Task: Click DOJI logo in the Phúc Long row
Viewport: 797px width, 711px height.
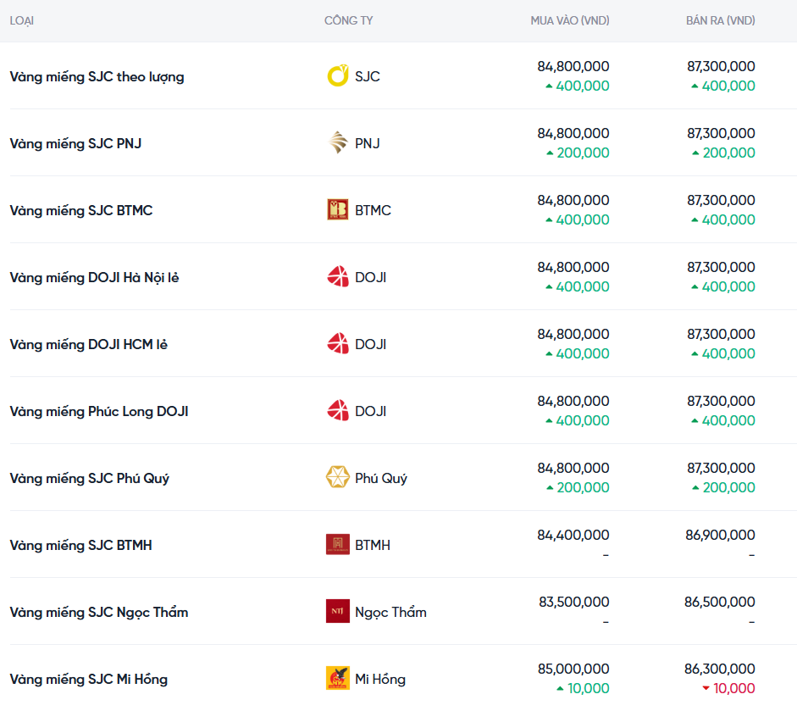Action: point(338,411)
